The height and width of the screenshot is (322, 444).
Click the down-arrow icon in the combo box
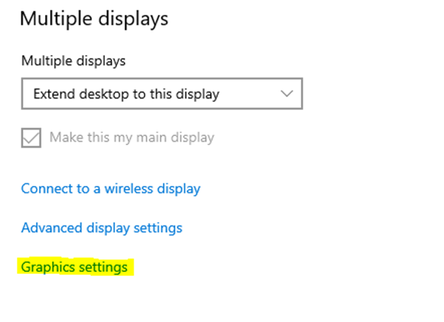(286, 94)
